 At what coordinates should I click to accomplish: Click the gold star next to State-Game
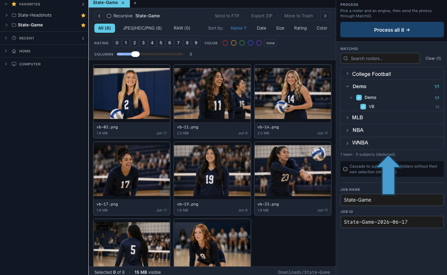pyautogui.click(x=83, y=25)
